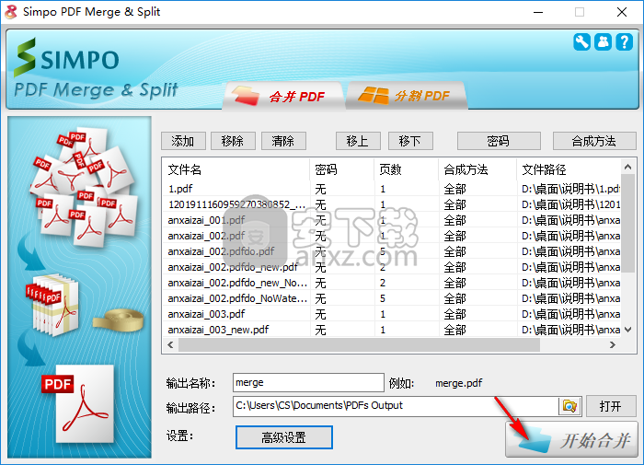The width and height of the screenshot is (644, 465).
Task: Click the 合成方法 button
Action: 594,141
